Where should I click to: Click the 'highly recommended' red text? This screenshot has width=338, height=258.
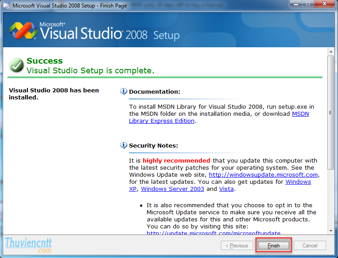tap(176, 160)
